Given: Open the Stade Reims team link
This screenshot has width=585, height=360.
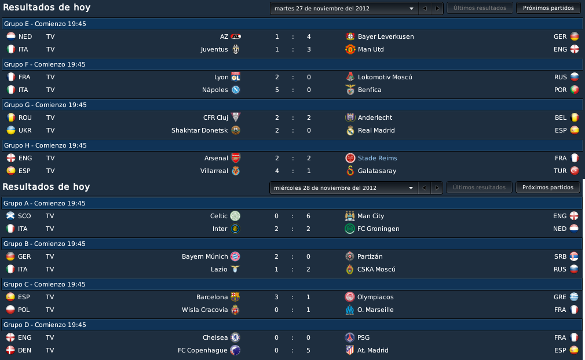Looking at the screenshot, I should pyautogui.click(x=377, y=158).
